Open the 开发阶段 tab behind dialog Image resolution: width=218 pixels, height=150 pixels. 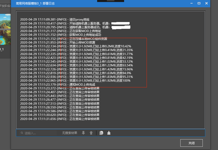[x=5, y=6]
